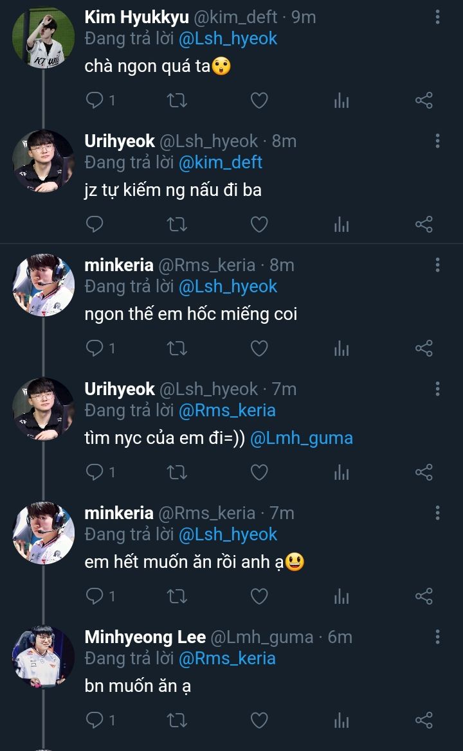Like minkeria's "em hết muốn ăn" tweet
463x751 pixels.
coord(259,596)
